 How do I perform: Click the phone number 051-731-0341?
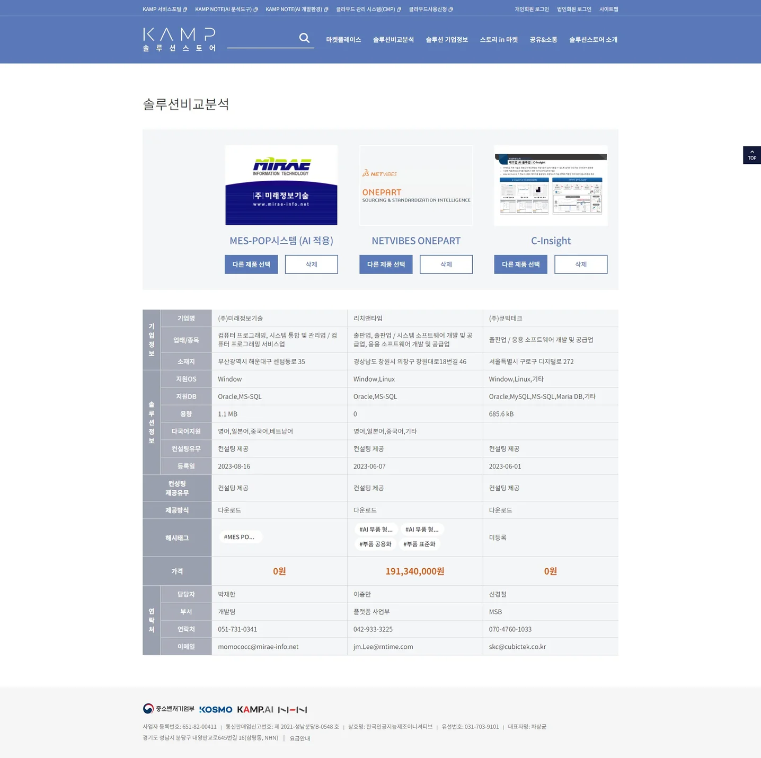[x=237, y=629]
